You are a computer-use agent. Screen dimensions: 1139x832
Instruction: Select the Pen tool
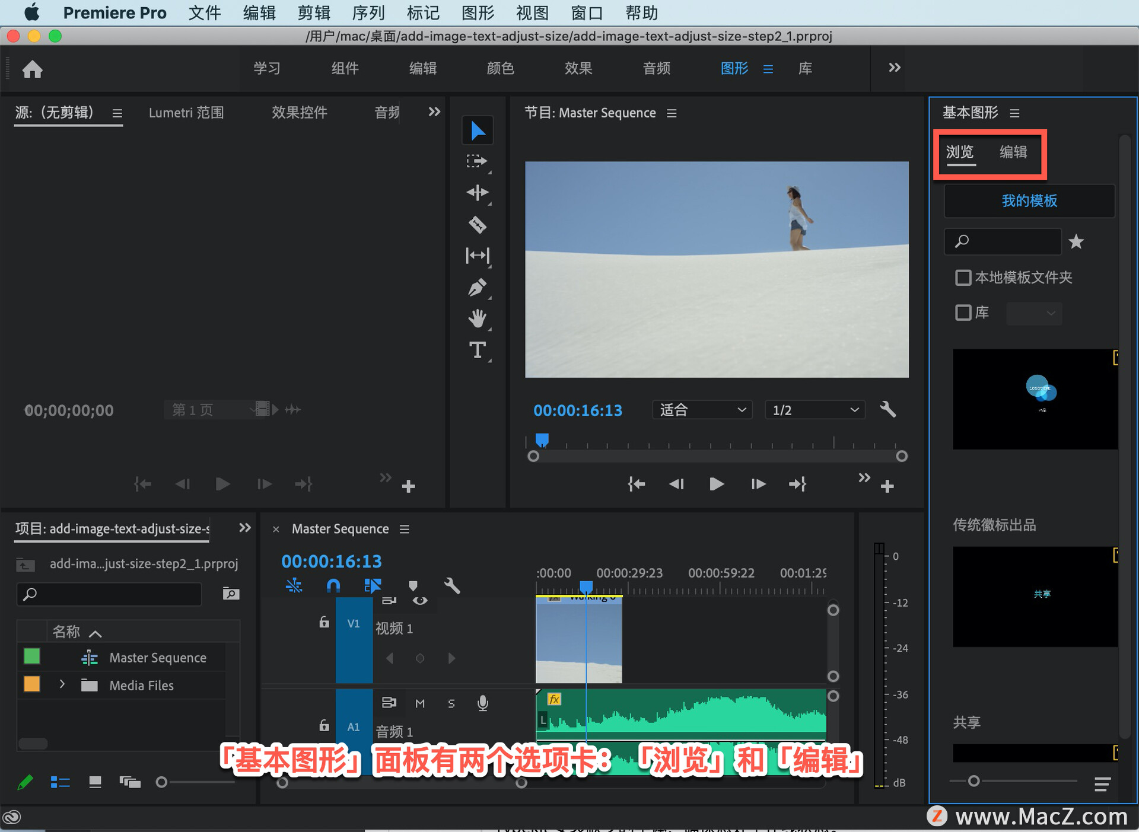pyautogui.click(x=478, y=288)
